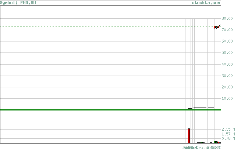
Task: Click the 70.00 price axis label
Action: pos(227,30)
